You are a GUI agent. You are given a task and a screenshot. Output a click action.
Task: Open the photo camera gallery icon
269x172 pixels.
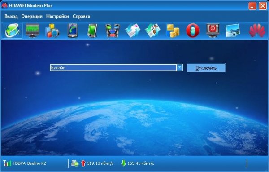click(x=233, y=31)
